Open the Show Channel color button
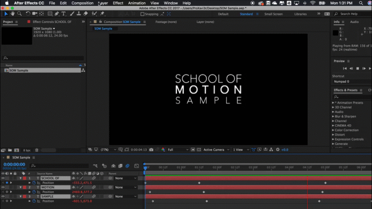The image size is (372, 209). pos(163,150)
